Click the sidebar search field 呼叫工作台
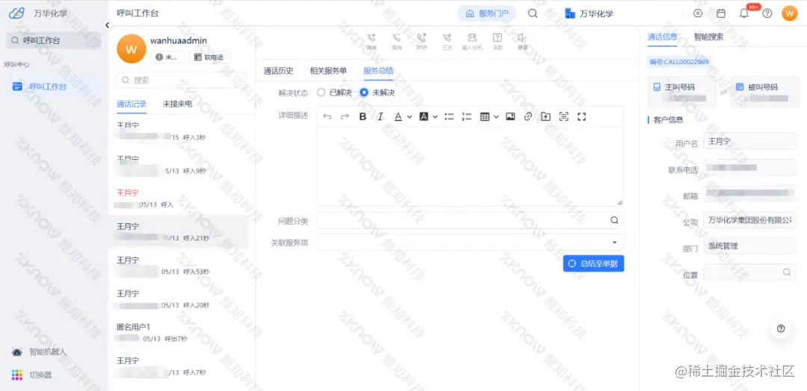 (x=54, y=40)
